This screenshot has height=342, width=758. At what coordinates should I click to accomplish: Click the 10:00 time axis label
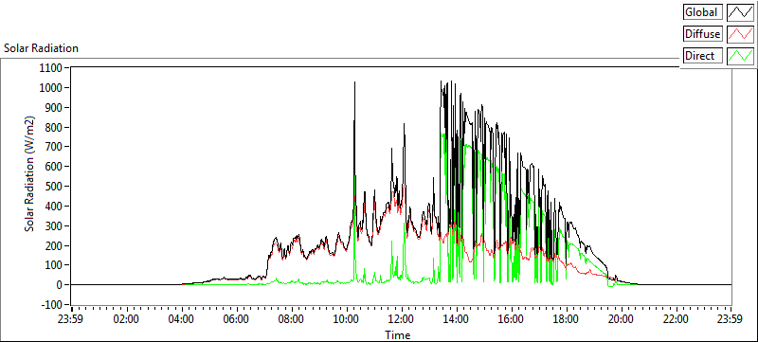tap(347, 319)
